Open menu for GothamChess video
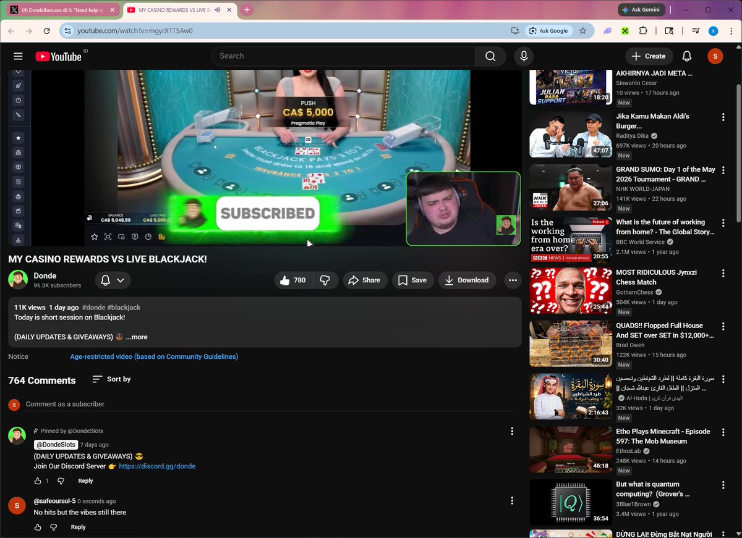The image size is (742, 538). (723, 274)
